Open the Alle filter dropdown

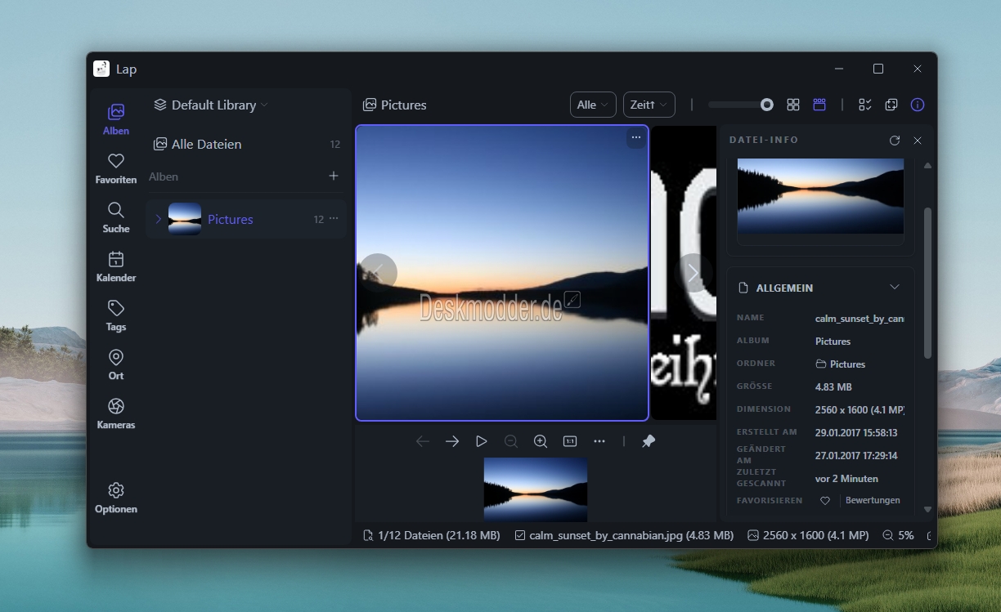point(592,105)
